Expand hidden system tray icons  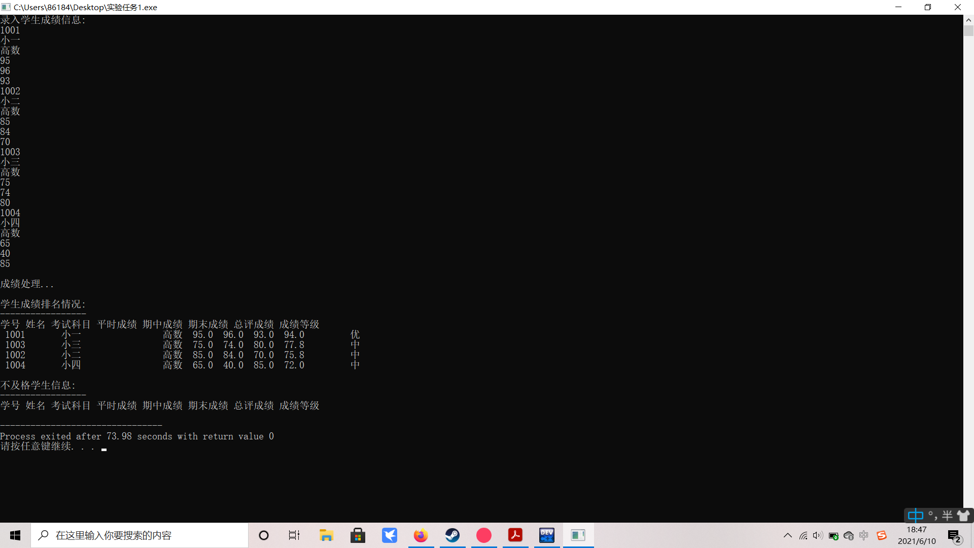(788, 535)
